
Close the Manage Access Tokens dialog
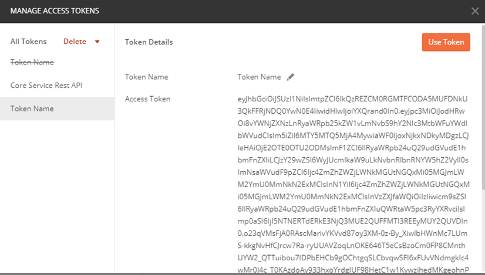click(x=475, y=11)
